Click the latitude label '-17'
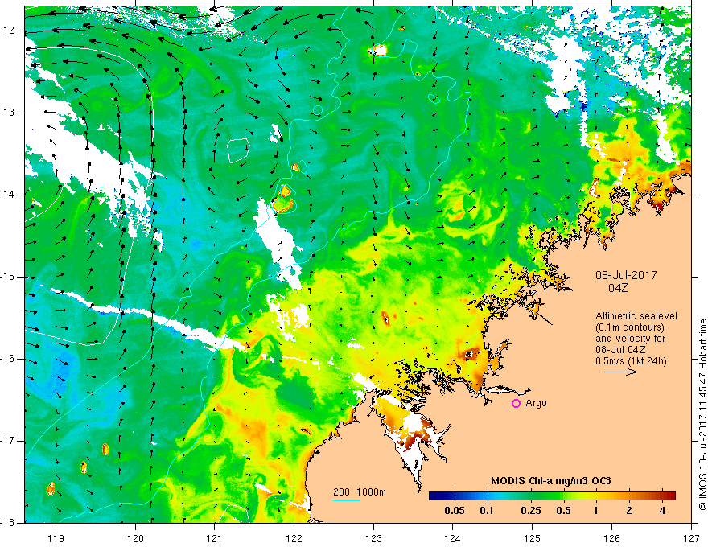This screenshot has width=708, height=547. [x=8, y=441]
